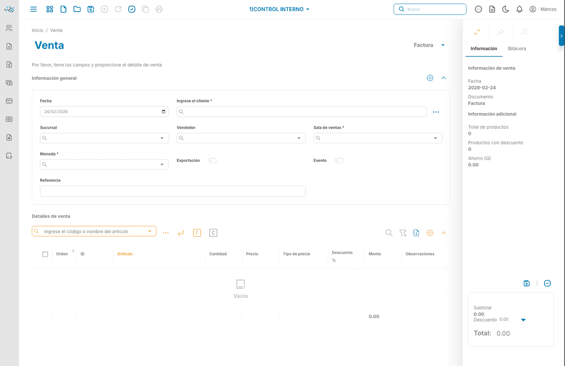This screenshot has width=565, height=366.
Task: Click the blue import file icon in details toolbar
Action: coord(416,233)
